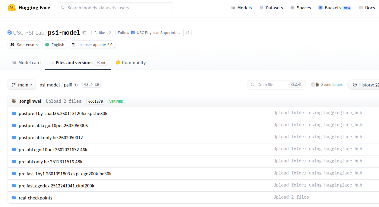Open the Docs nav item
The height and width of the screenshot is (207, 379).
tap(367, 8)
